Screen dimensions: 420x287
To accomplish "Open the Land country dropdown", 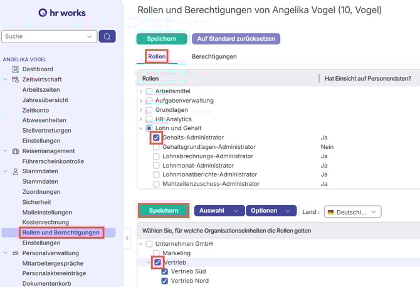I will tap(352, 212).
